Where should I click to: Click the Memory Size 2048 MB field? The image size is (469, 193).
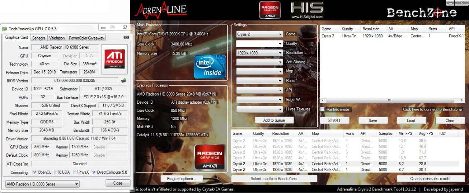47,130
